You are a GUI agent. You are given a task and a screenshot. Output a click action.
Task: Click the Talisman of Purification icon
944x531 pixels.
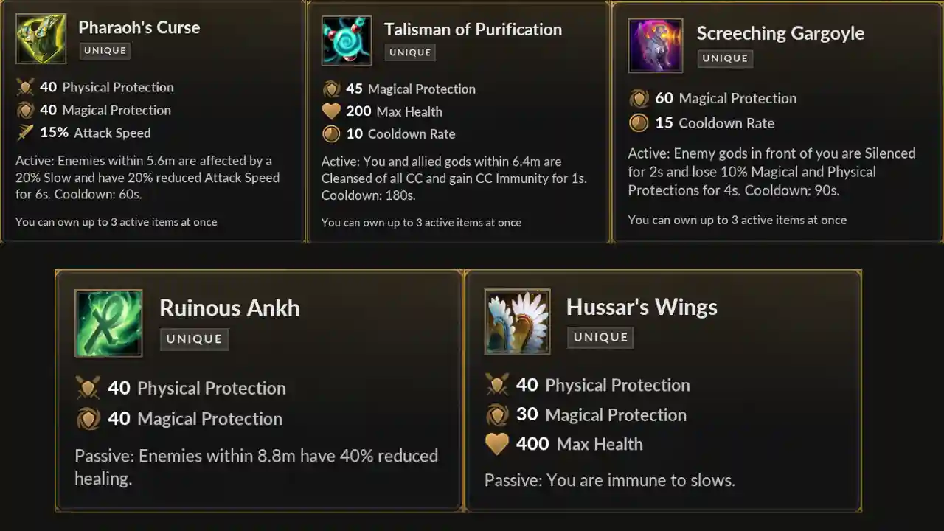pyautogui.click(x=347, y=41)
